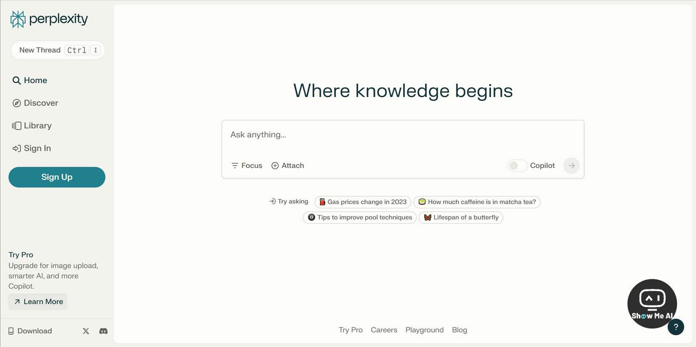Open the Try Pro footer link
Screen dimensions: 696x347
pos(351,330)
